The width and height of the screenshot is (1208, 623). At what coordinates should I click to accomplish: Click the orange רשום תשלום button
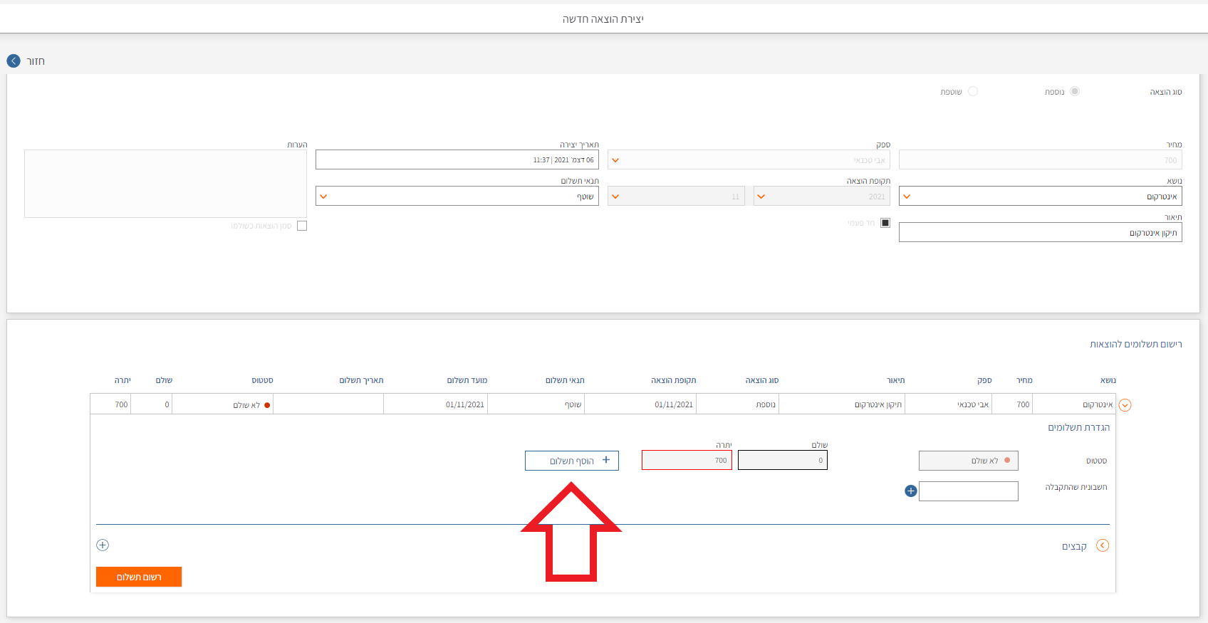[x=139, y=577]
